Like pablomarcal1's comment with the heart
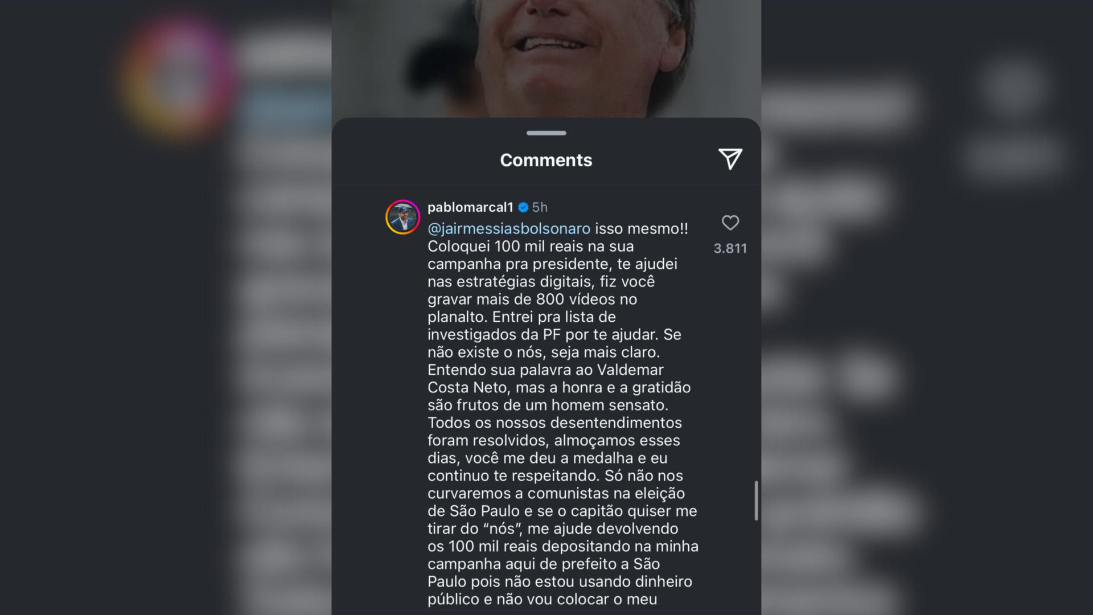Screen dimensions: 1093x615 pos(730,223)
